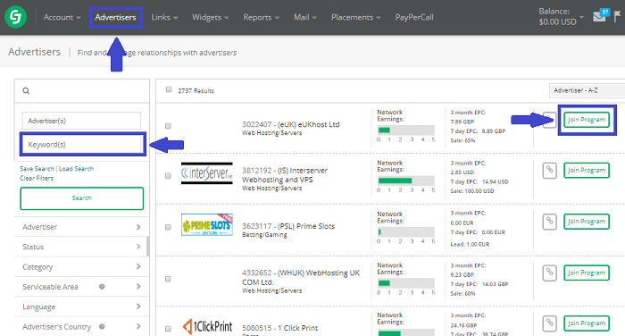Join Program for Prime Slots
This screenshot has height=336, width=625.
[x=587, y=222]
